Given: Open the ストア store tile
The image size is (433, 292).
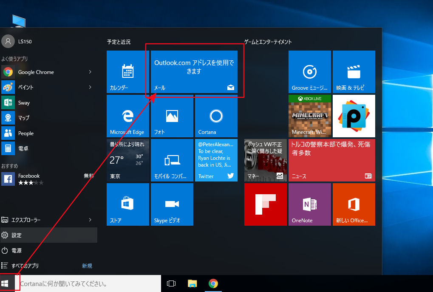Looking at the screenshot, I should tap(128, 204).
